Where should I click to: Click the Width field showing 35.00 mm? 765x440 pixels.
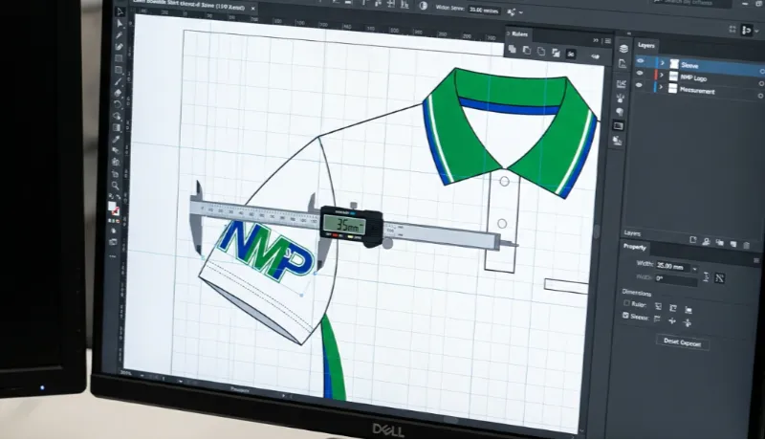tap(672, 267)
